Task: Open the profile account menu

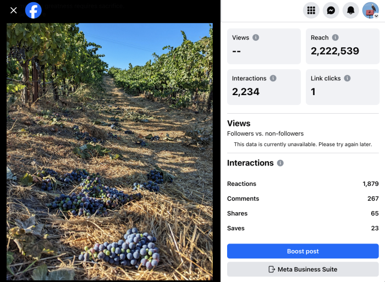Action: 371,10
